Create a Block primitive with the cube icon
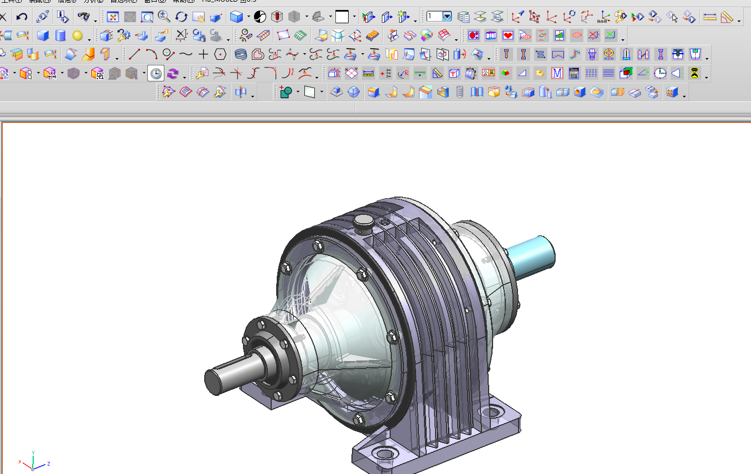This screenshot has height=474, width=751. coord(43,36)
